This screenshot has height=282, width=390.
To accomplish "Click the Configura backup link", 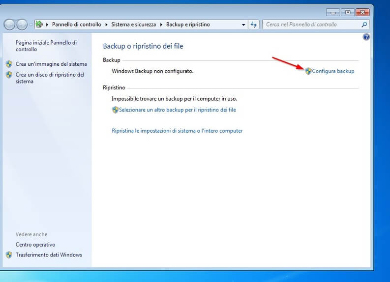I will pos(333,71).
